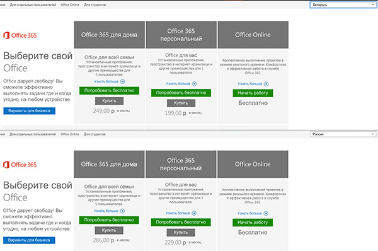Click the arrow icon beside Узнать больше above the 286,00 р. price
378x251 pixels.
click(x=122, y=211)
